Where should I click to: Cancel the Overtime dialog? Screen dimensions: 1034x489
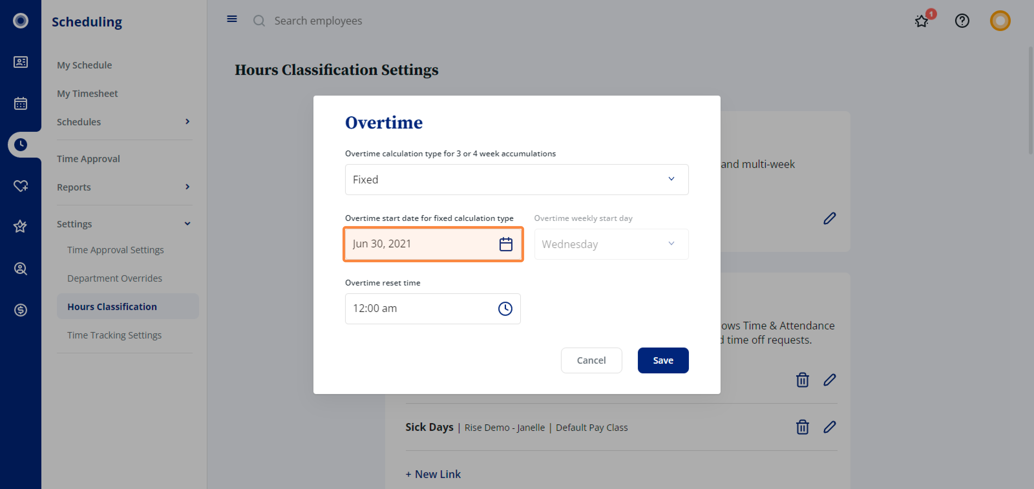pyautogui.click(x=591, y=360)
